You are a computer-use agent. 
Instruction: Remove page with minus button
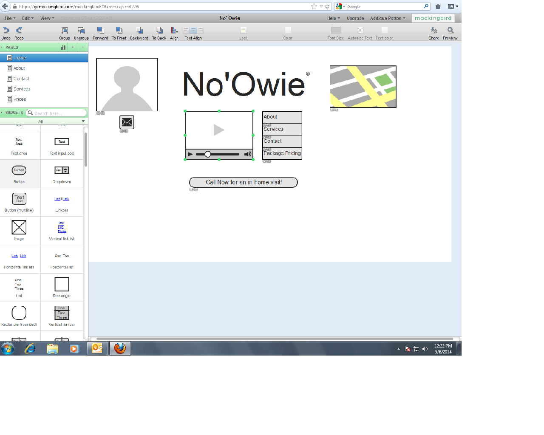(x=83, y=48)
